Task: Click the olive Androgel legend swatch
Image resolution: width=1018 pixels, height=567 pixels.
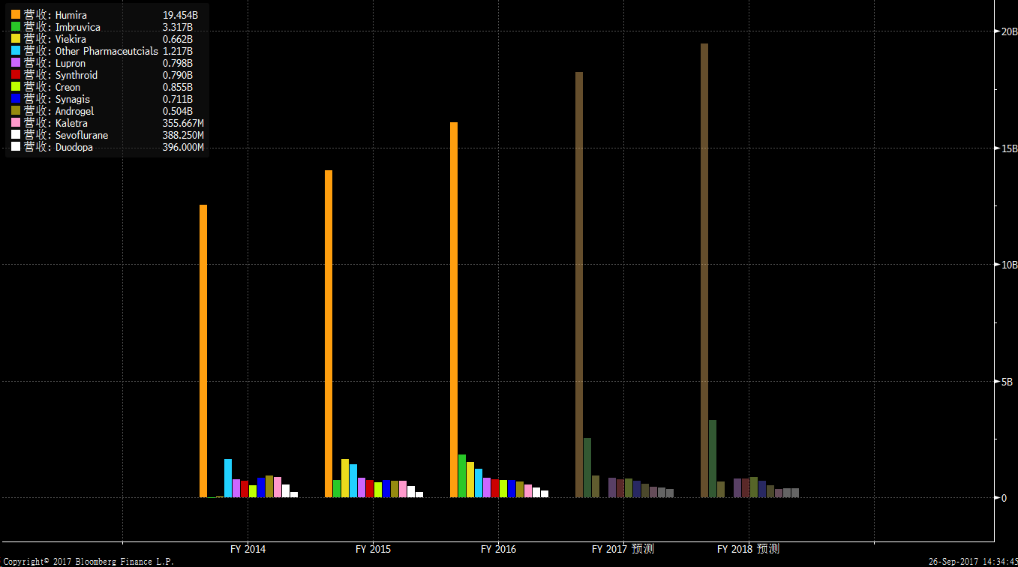Action: [x=16, y=111]
